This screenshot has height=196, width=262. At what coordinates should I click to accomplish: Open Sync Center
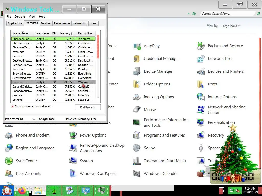21,161
